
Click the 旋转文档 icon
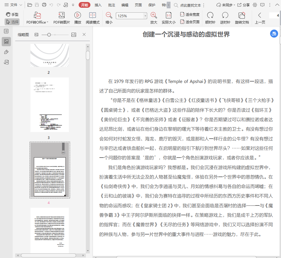(x=242, y=15)
